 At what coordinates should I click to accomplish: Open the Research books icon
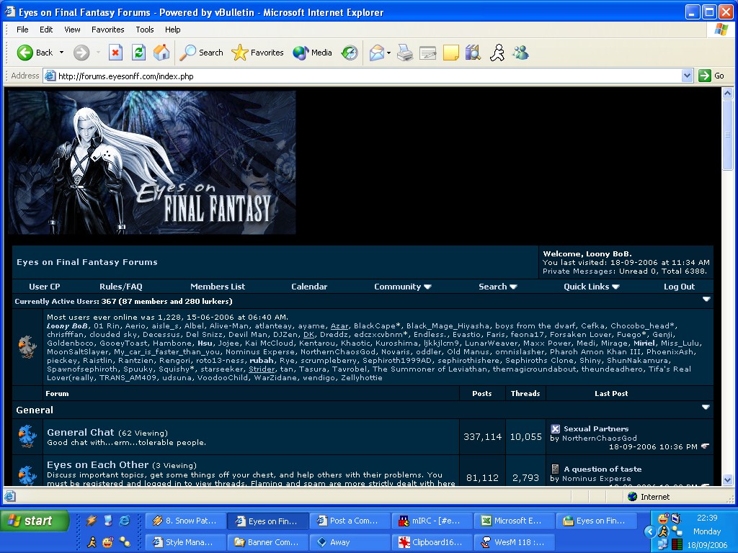coord(473,53)
